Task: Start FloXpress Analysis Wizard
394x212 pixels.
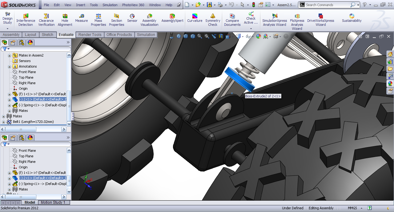Action: pyautogui.click(x=297, y=22)
